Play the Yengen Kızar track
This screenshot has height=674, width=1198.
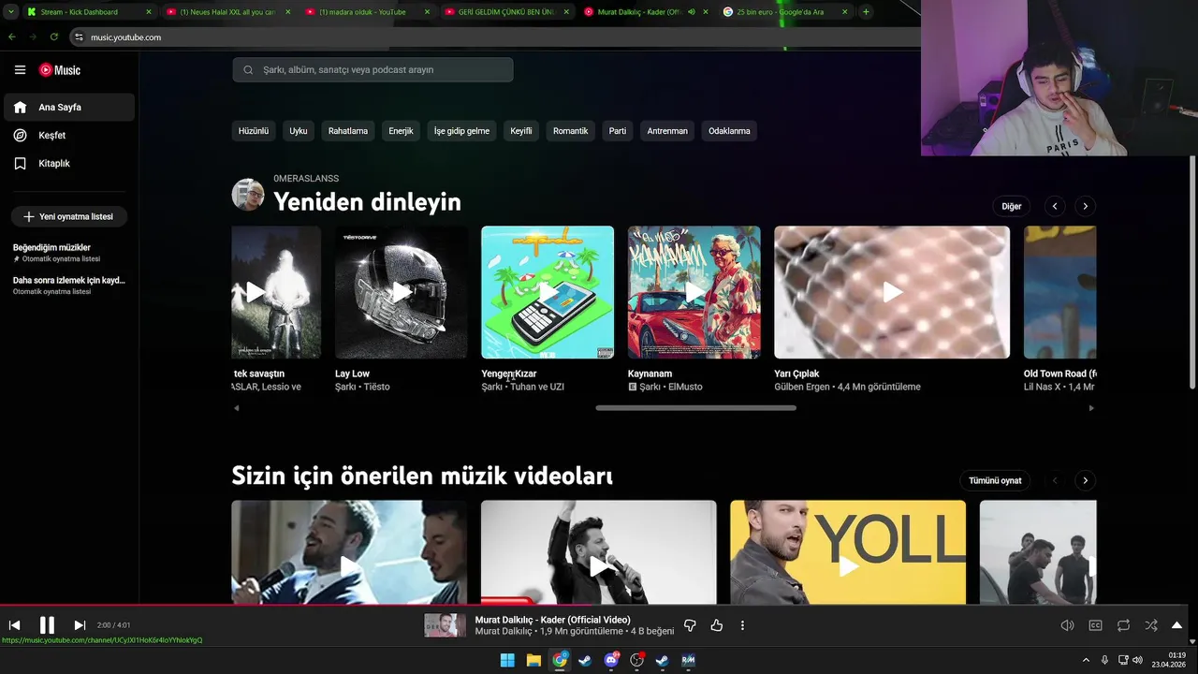[x=548, y=292]
